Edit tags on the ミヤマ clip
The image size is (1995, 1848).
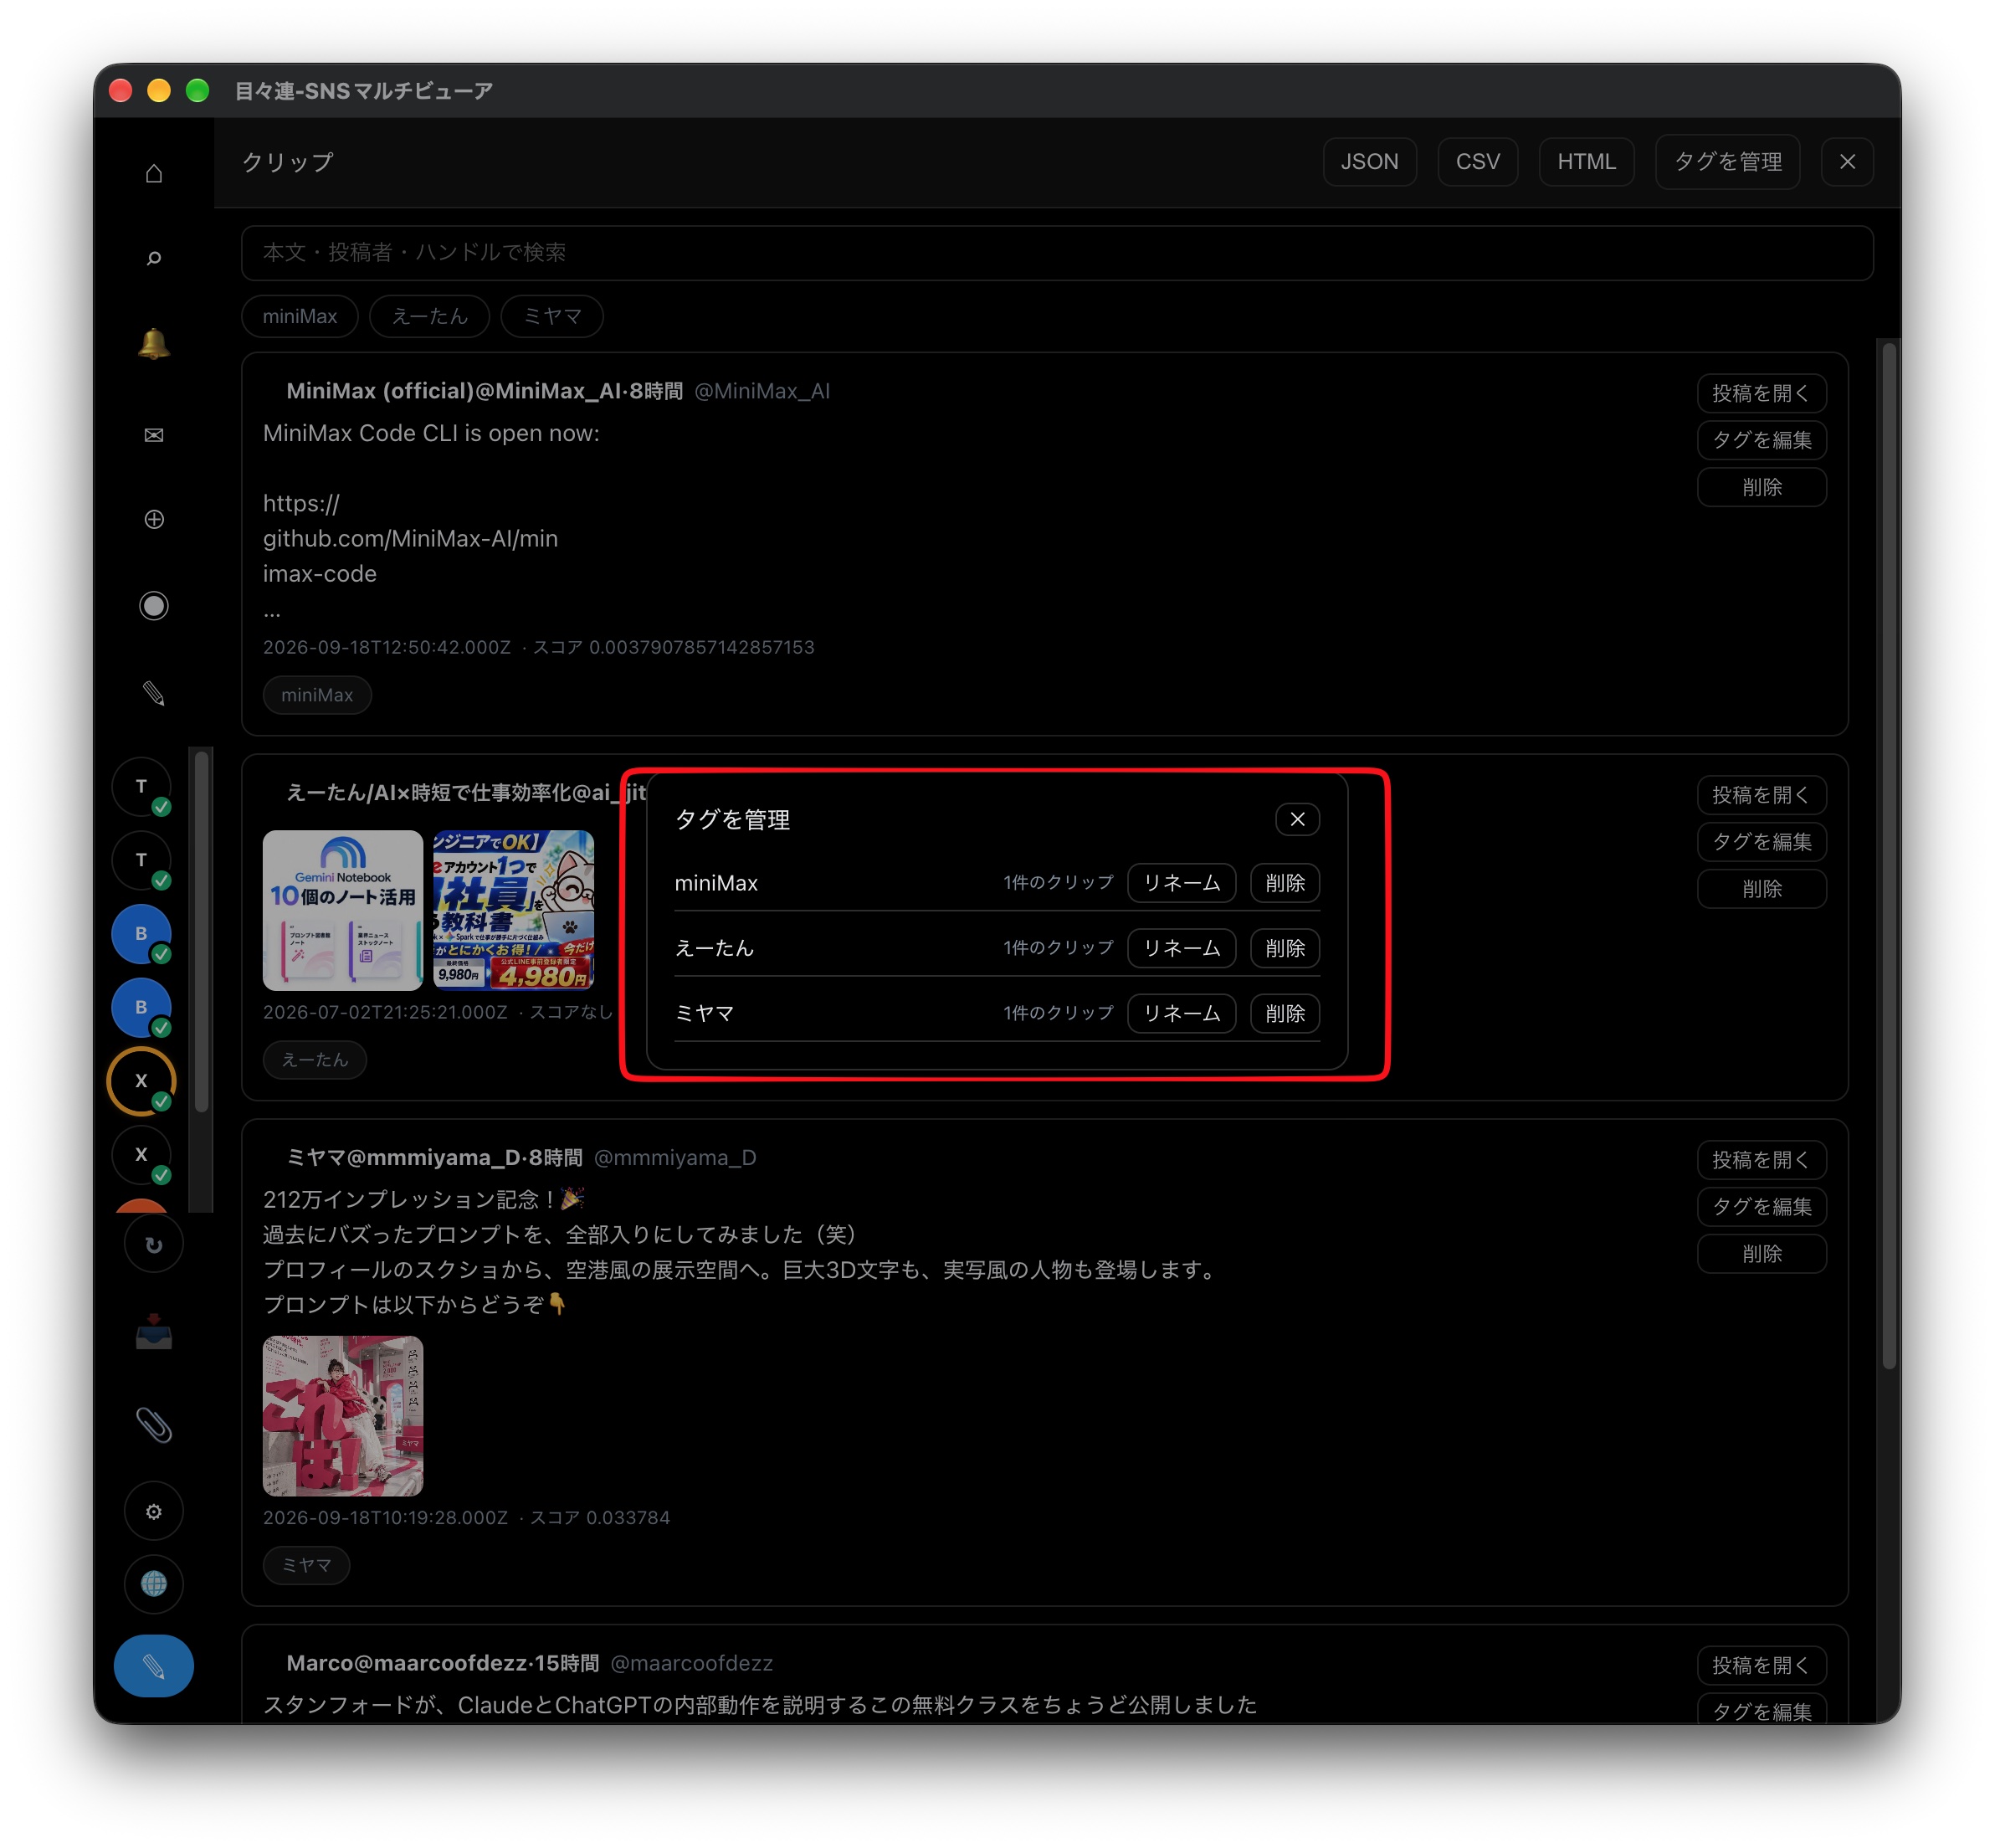(x=1761, y=1207)
